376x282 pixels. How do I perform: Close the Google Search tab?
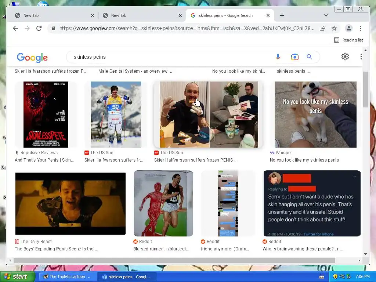(268, 15)
